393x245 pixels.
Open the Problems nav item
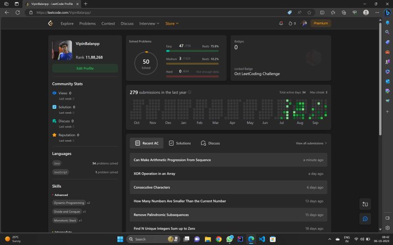point(87,24)
